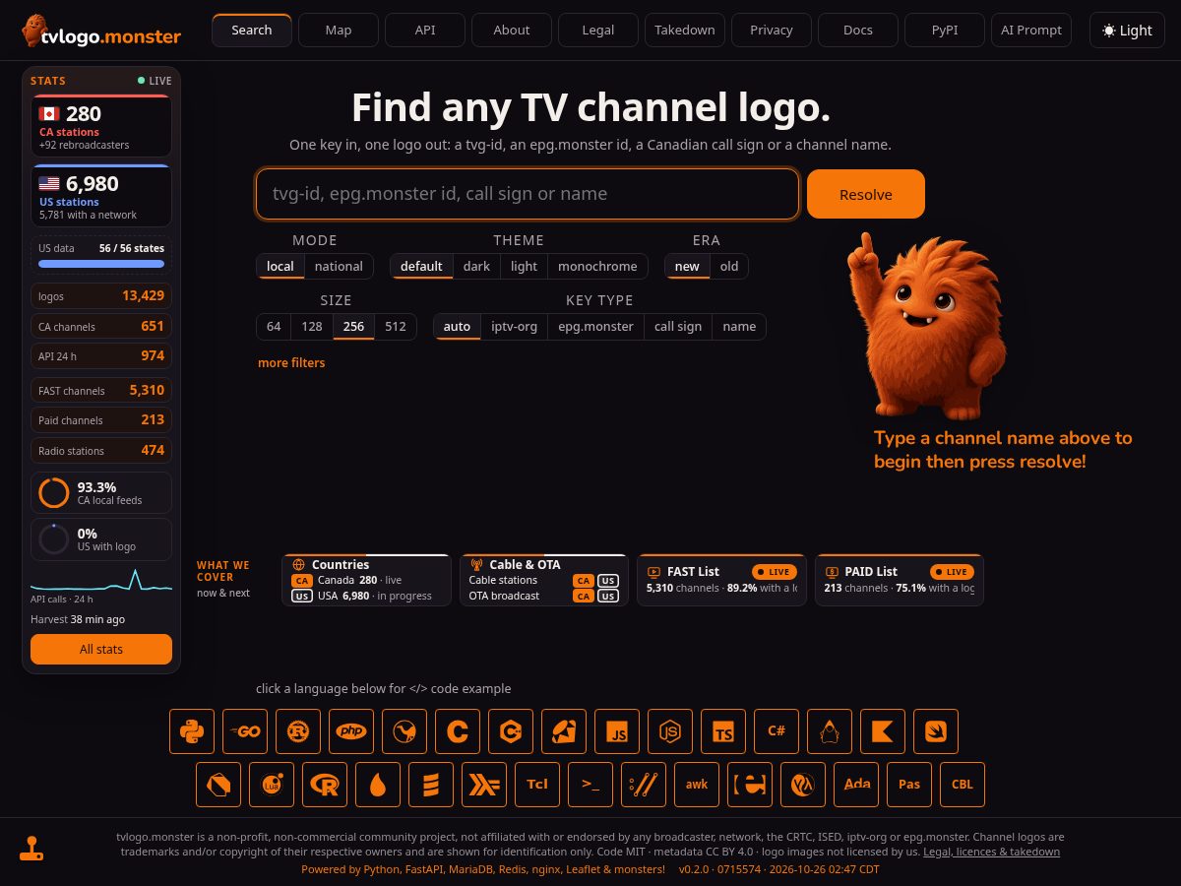Open the TypeScript TS code example

pos(723,731)
